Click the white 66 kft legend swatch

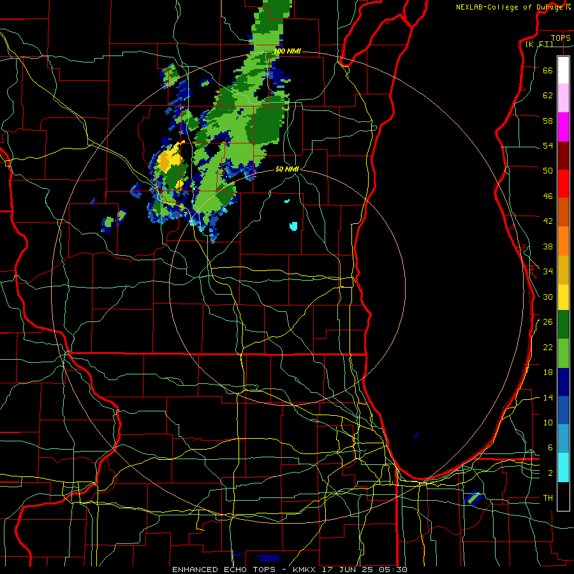tap(563, 70)
